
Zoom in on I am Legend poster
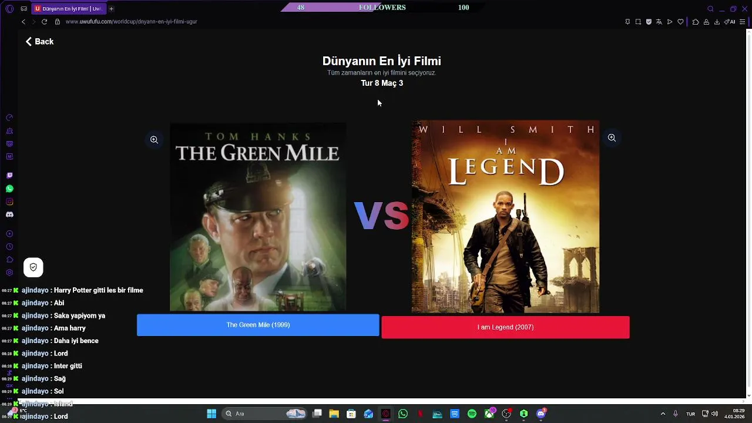coord(612,137)
